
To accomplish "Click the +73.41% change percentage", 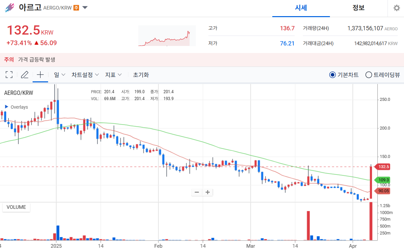I will pyautogui.click(x=19, y=43).
